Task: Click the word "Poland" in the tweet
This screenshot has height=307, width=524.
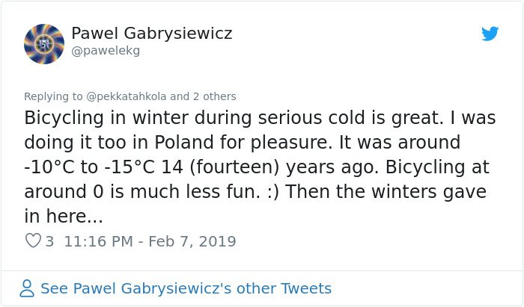Action: [183, 143]
